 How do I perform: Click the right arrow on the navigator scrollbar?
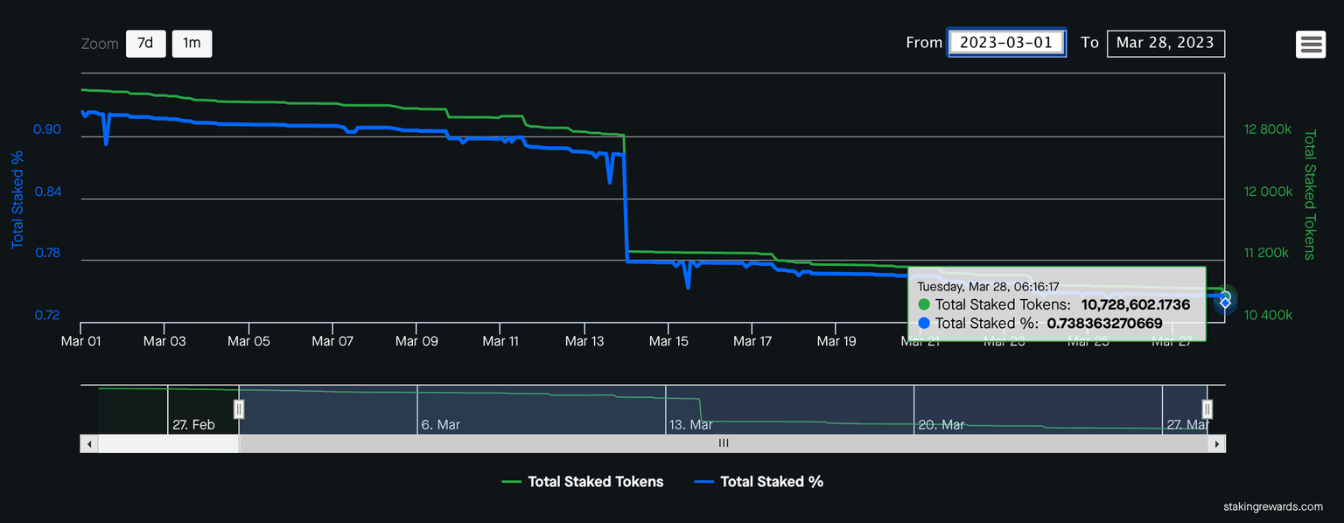click(1217, 443)
